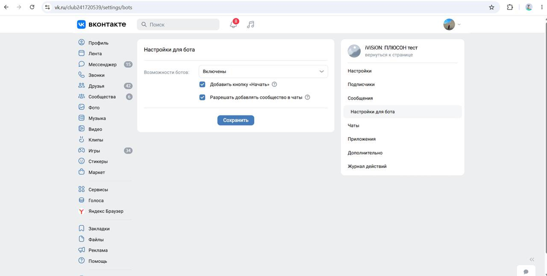Click the Music icon in sidebar
The width and height of the screenshot is (547, 276).
click(82, 118)
